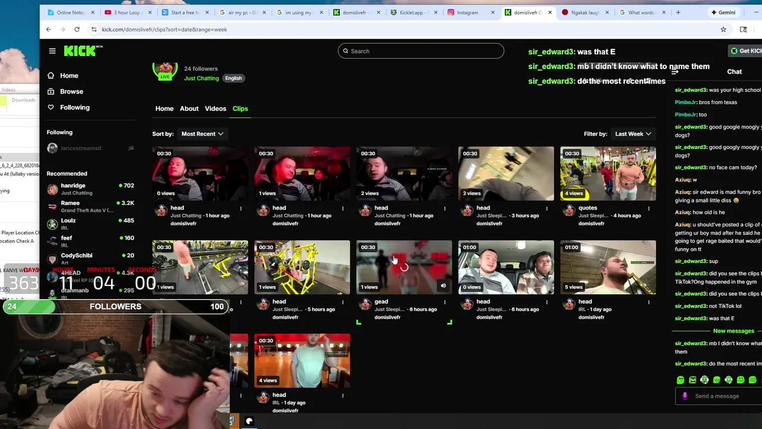Click 'Get KICK' button at top right

746,51
